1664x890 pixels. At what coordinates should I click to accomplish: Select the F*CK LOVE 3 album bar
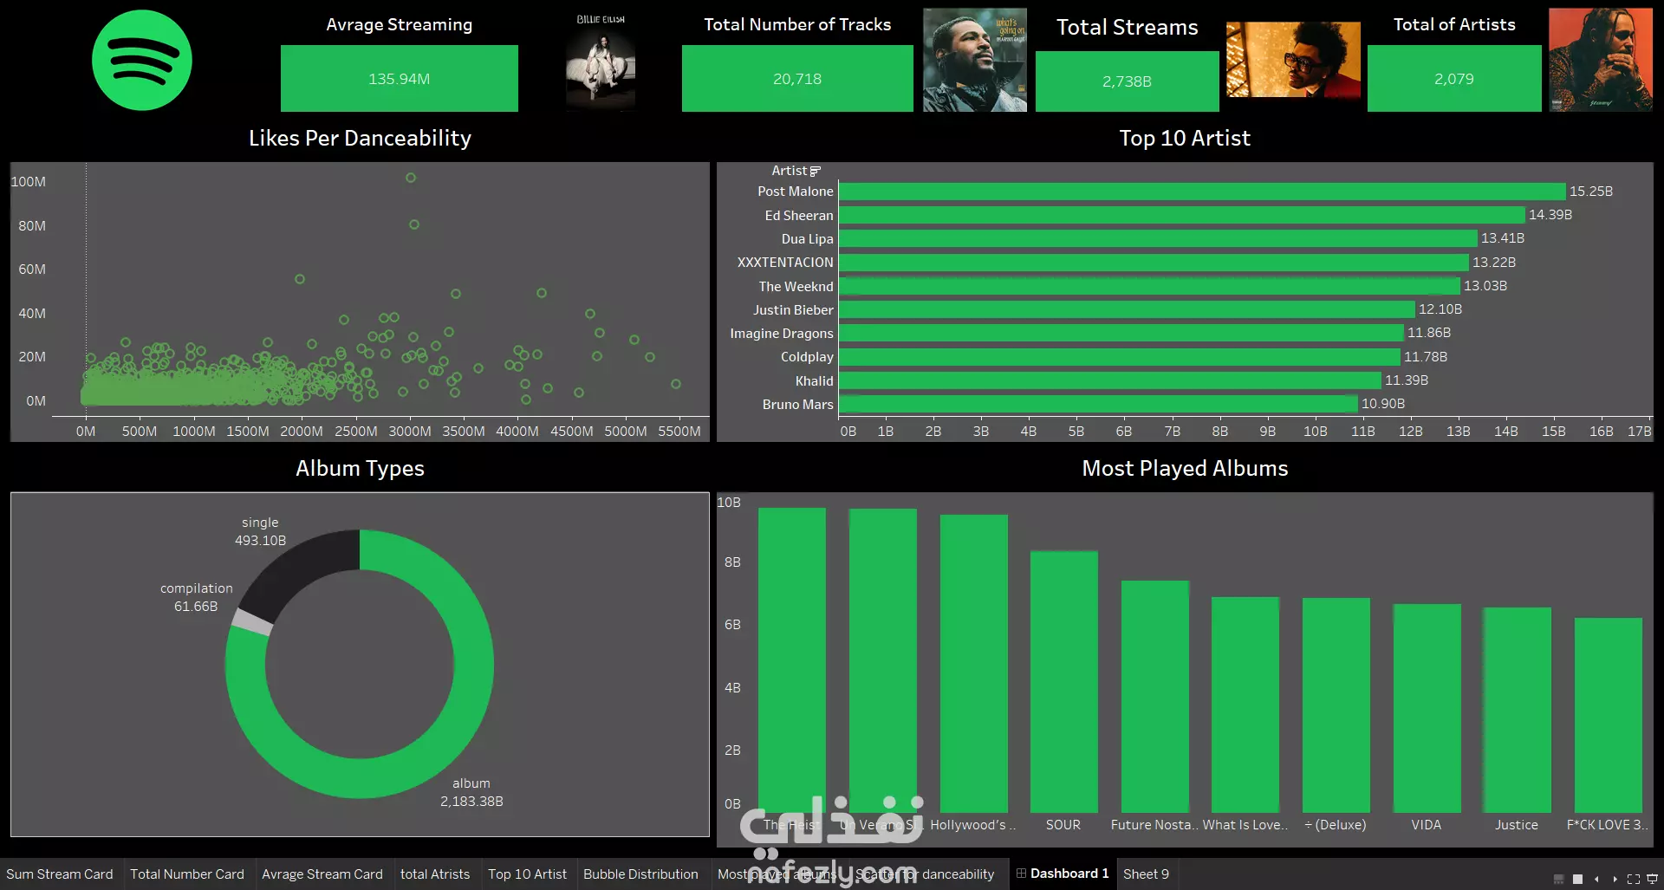(1609, 715)
